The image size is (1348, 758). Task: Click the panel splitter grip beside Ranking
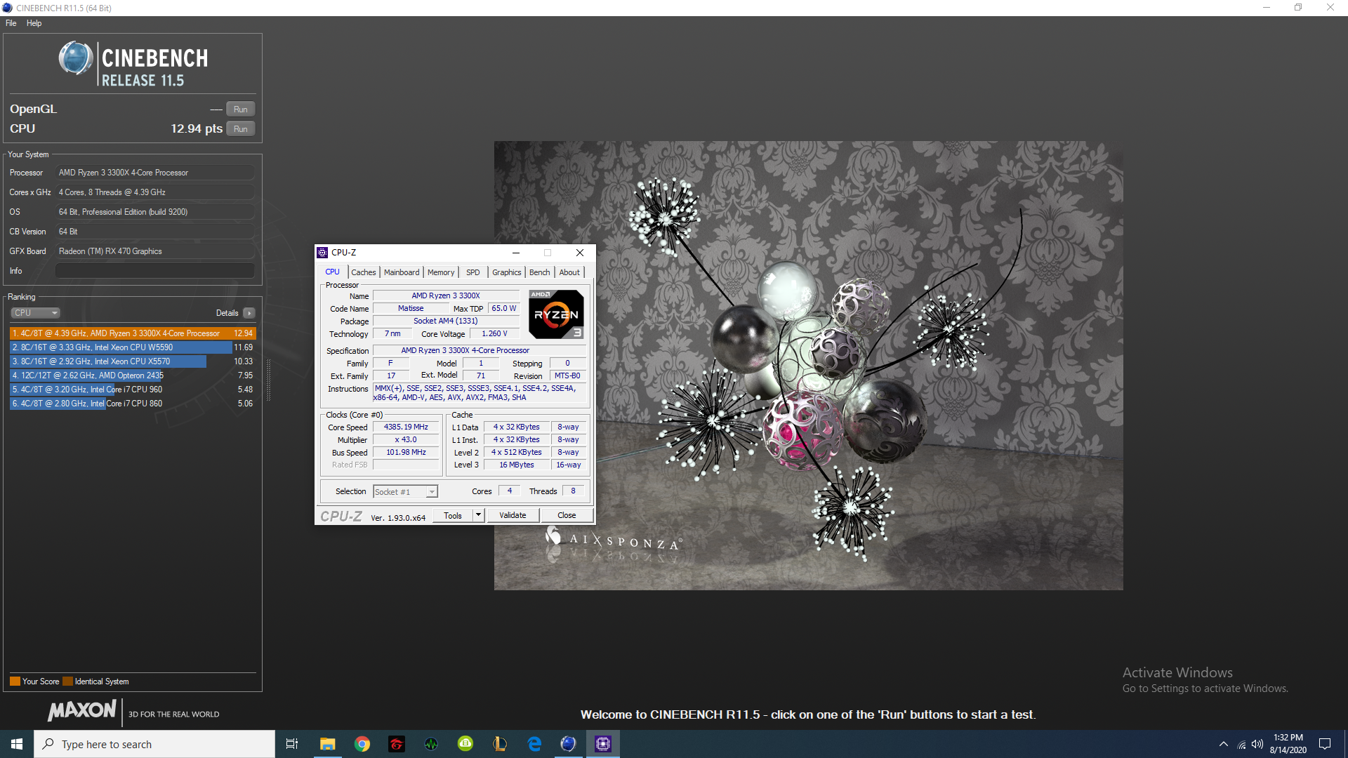[268, 380]
